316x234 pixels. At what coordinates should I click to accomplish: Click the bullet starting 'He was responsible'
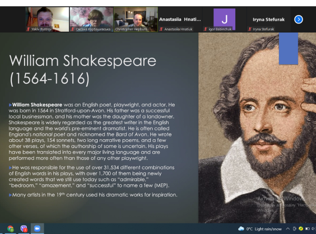point(92,176)
